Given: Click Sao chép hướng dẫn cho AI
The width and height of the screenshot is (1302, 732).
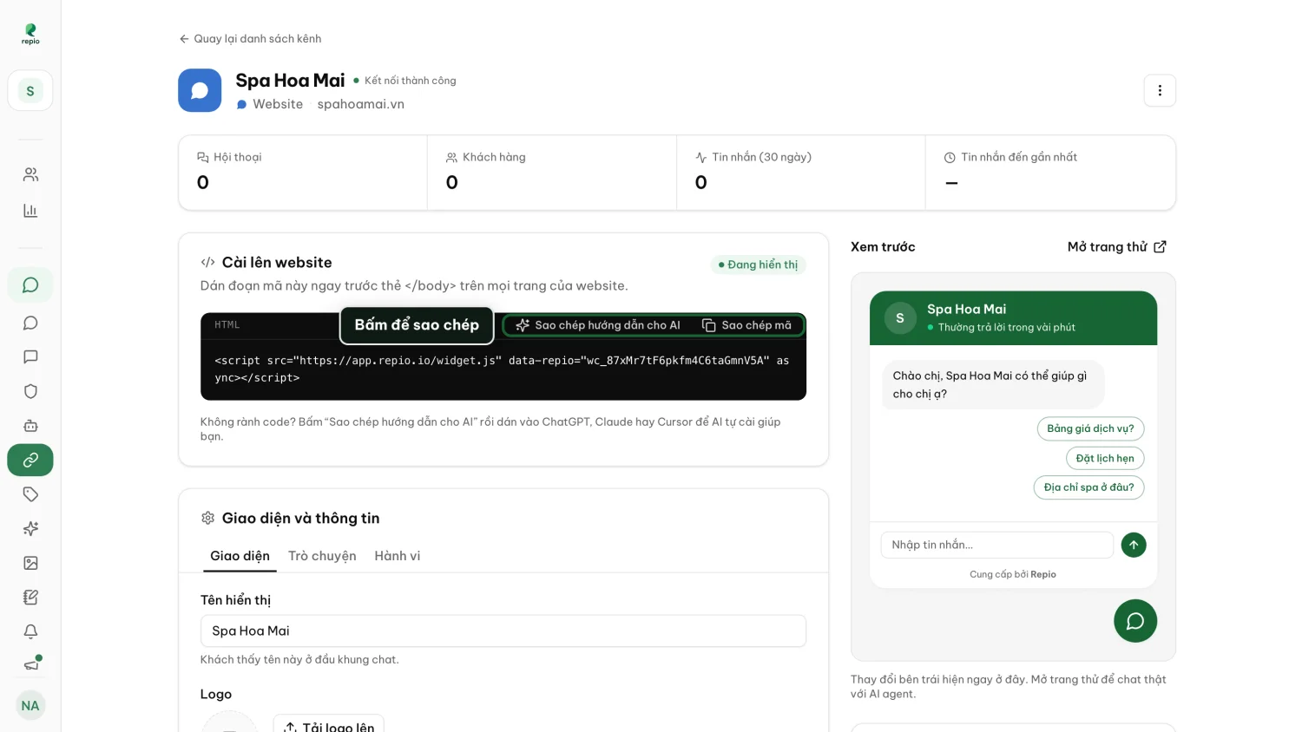Looking at the screenshot, I should [x=598, y=325].
